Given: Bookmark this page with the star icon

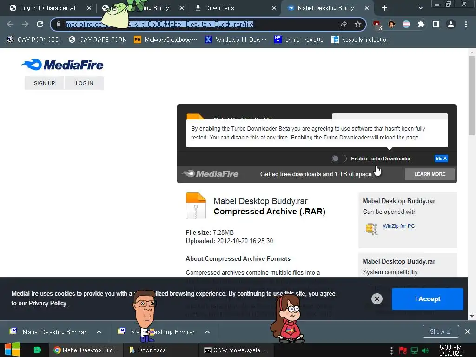Looking at the screenshot, I should pos(358,24).
